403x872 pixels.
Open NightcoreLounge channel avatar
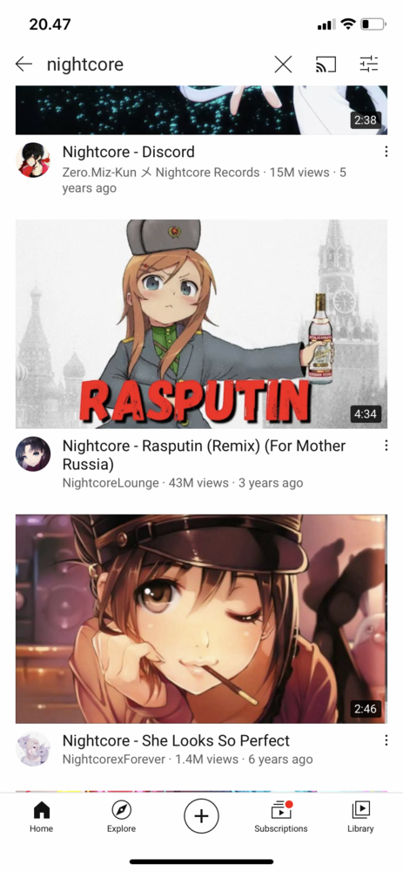(x=33, y=453)
